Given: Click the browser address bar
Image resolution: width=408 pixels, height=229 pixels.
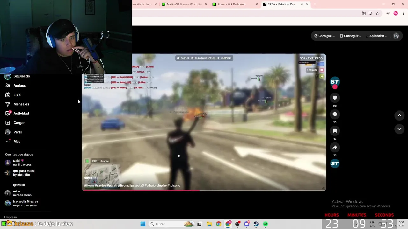Looking at the screenshot, I should [245, 13].
